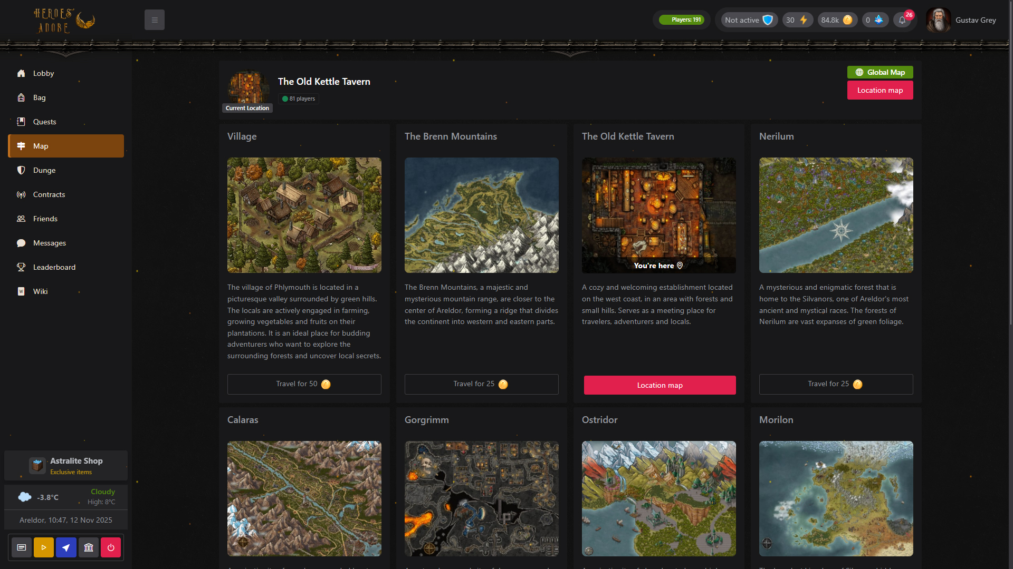The height and width of the screenshot is (569, 1013).
Task: Toggle Not active shield protection status
Action: [749, 20]
